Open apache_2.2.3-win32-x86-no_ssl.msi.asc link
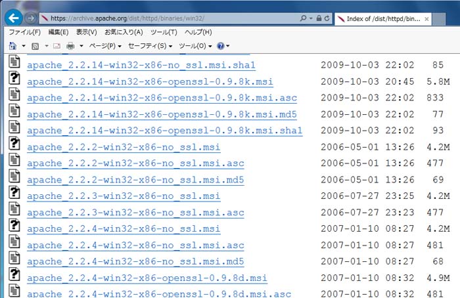This screenshot has width=460, height=298. click(135, 213)
